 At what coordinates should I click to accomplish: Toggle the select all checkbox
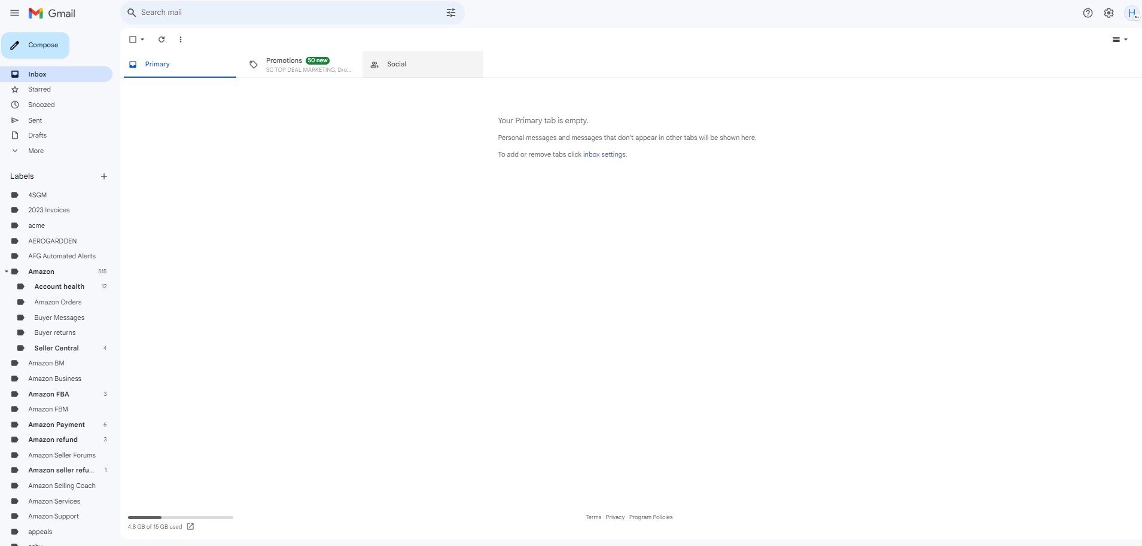click(x=133, y=39)
